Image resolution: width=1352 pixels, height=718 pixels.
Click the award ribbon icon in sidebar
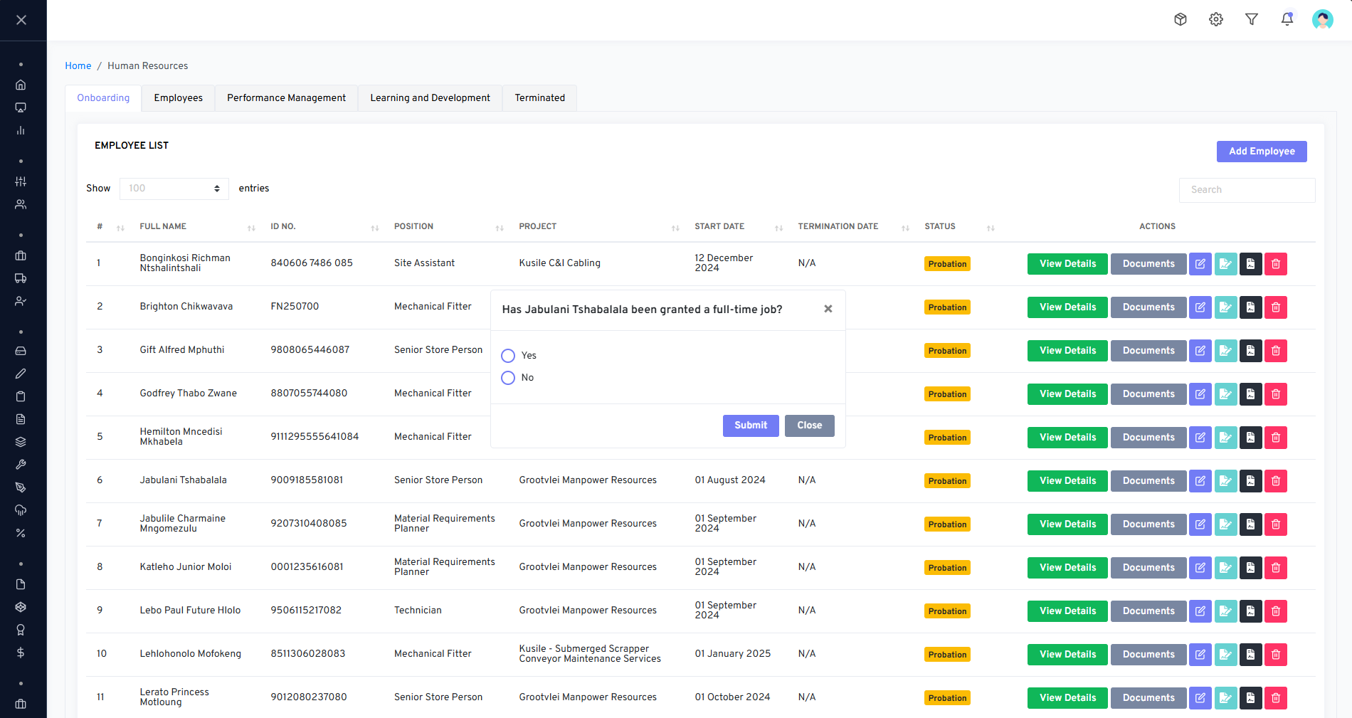coord(21,630)
